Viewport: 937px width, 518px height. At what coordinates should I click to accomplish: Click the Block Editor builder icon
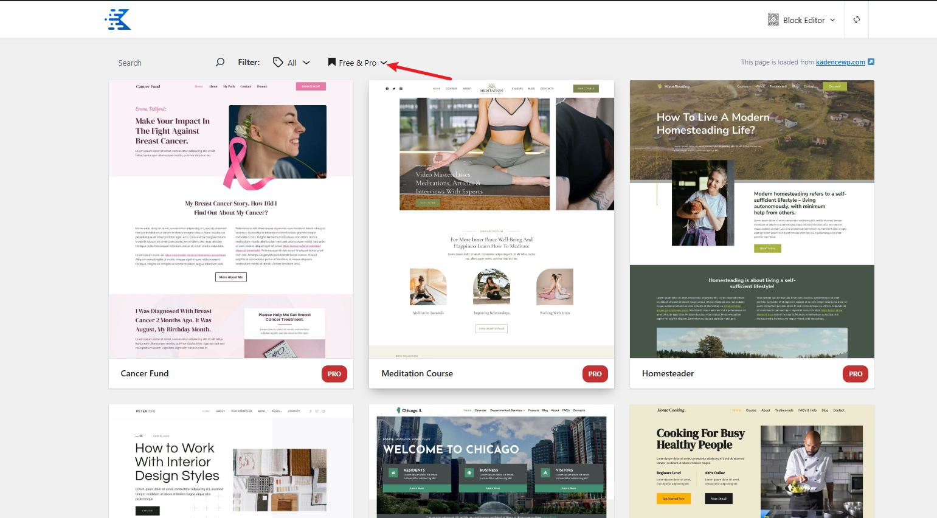tap(773, 19)
